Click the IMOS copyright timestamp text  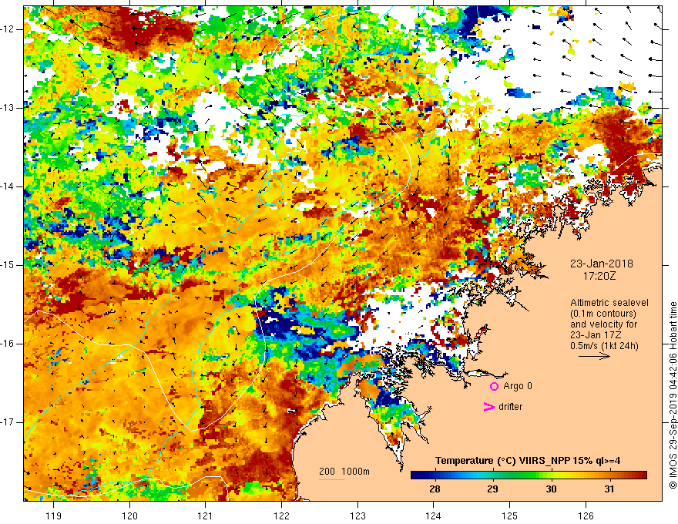coord(673,395)
